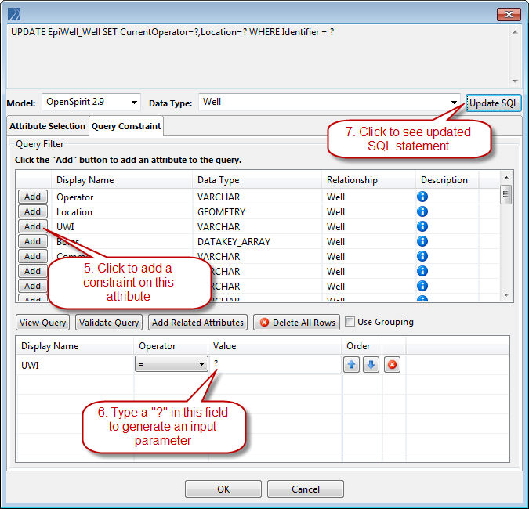The height and width of the screenshot is (509, 529).
Task: Click the UWI name in the constraints table
Action: [30, 366]
